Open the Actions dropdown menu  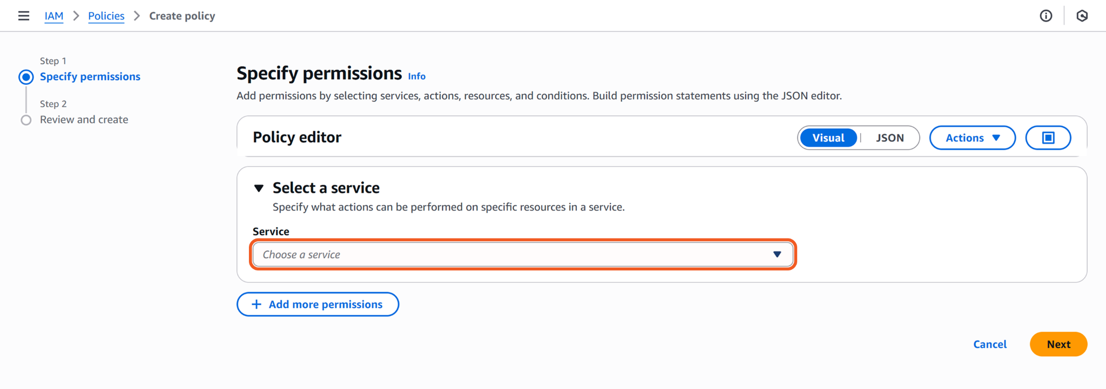972,138
